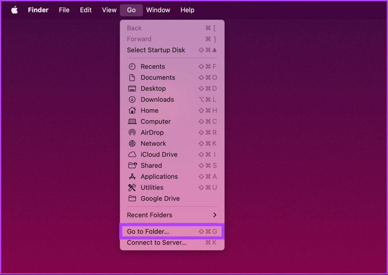Click the Recents clock icon
The height and width of the screenshot is (275, 388).
[x=132, y=67]
